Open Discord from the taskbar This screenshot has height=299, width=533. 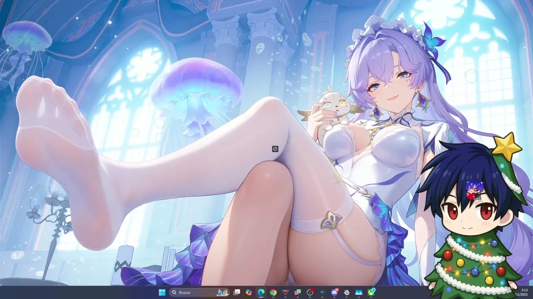[x=334, y=292]
